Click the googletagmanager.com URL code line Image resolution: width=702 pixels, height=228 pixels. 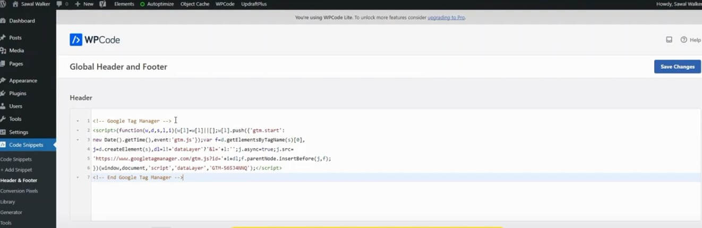(212, 158)
